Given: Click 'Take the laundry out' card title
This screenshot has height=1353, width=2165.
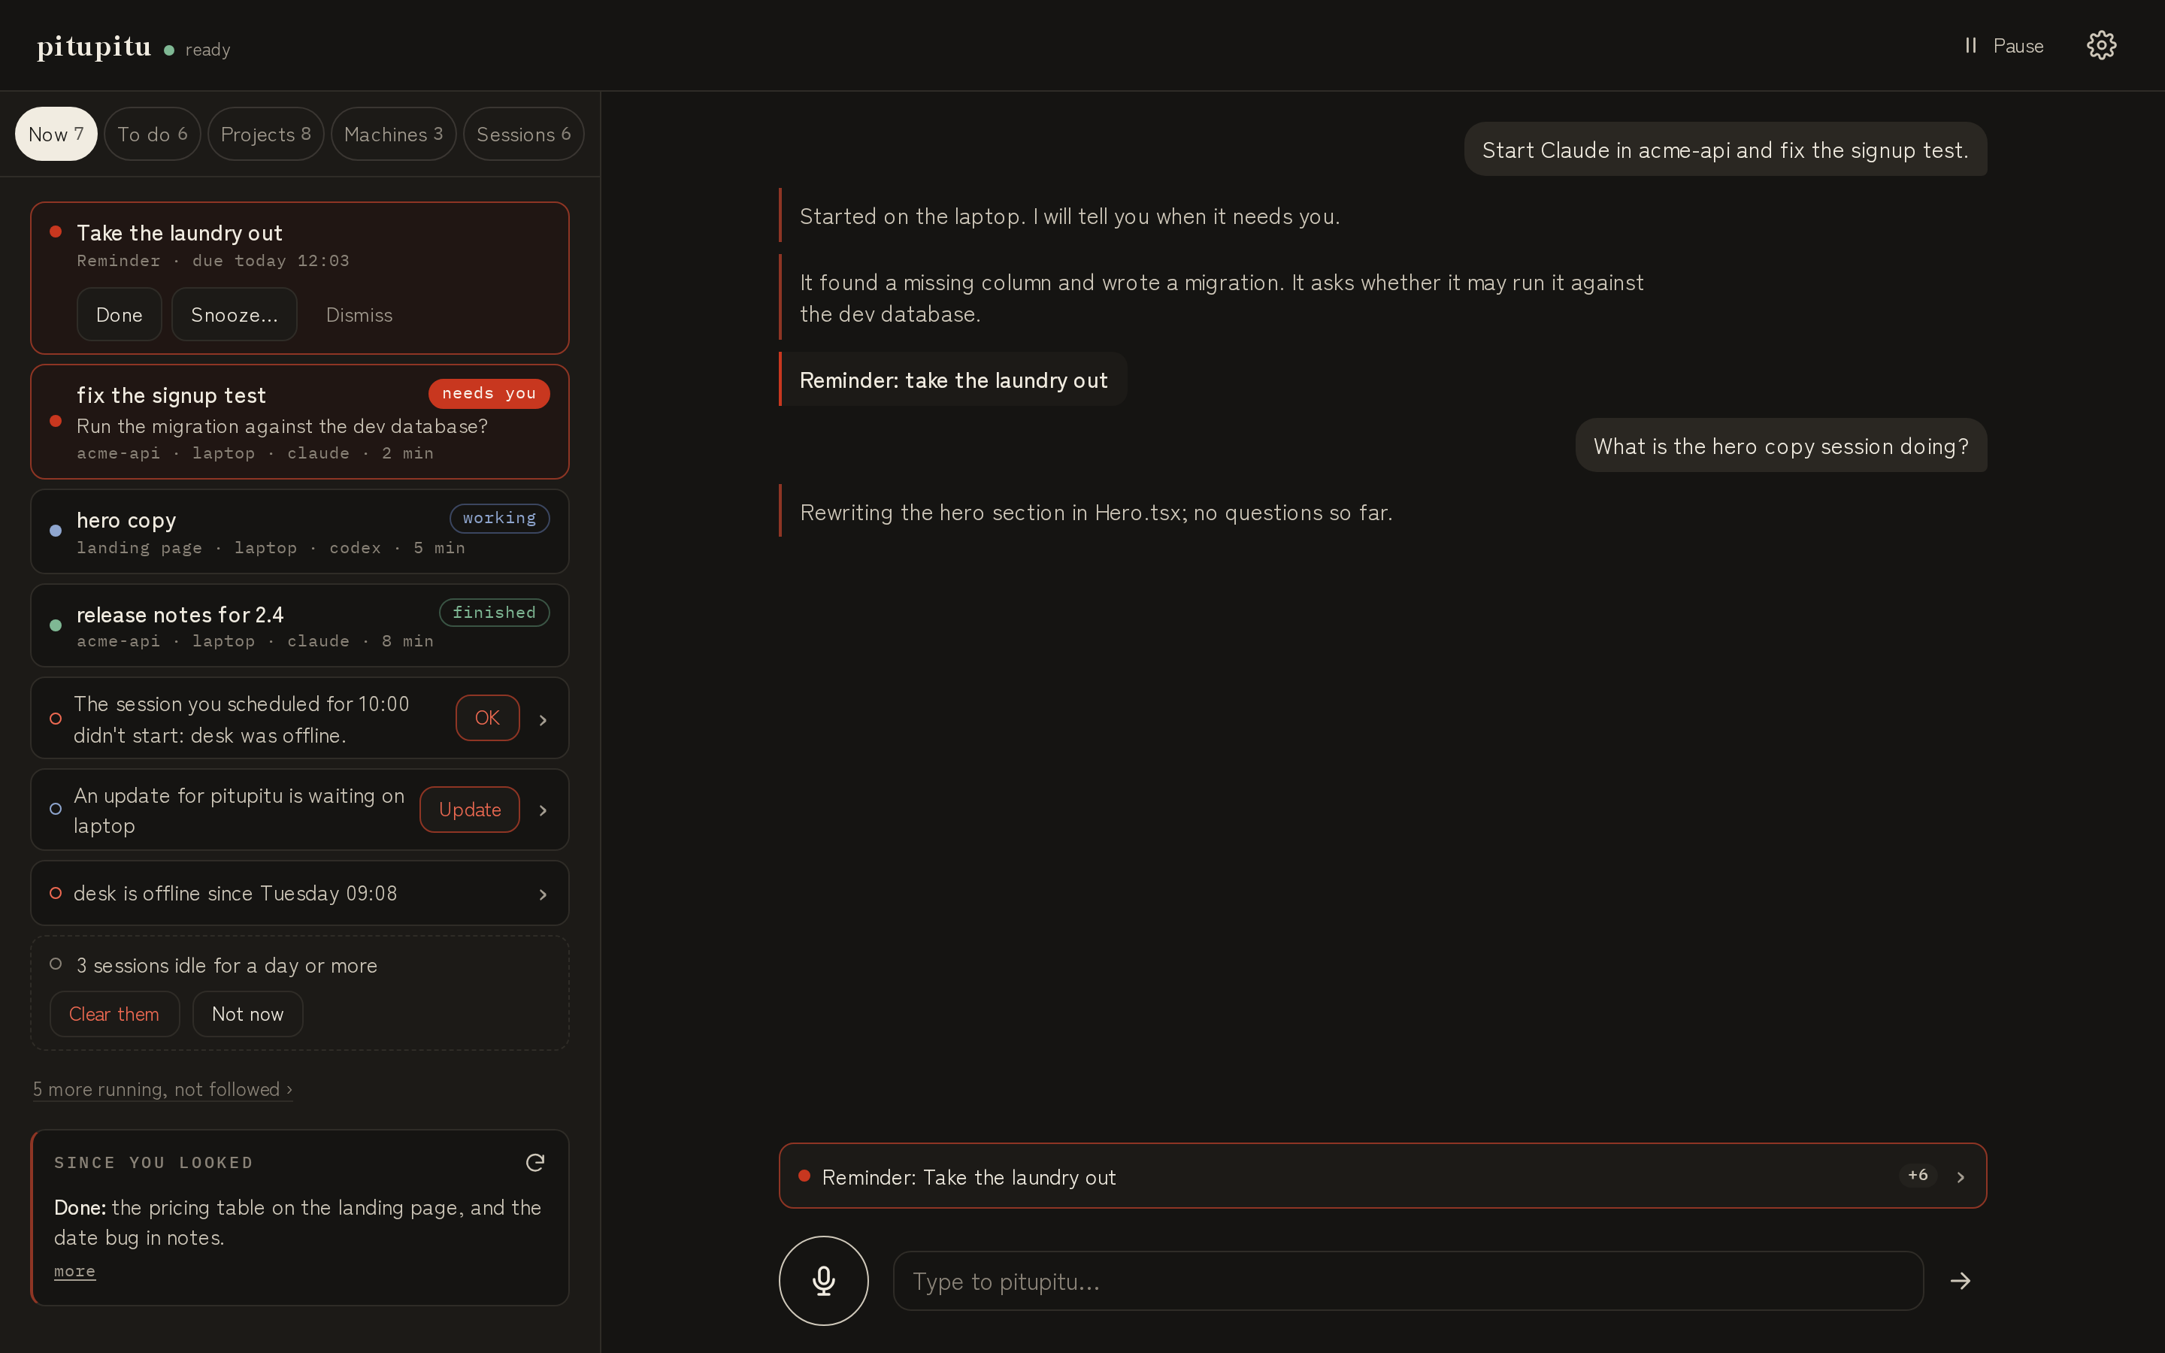Looking at the screenshot, I should pyautogui.click(x=180, y=233).
